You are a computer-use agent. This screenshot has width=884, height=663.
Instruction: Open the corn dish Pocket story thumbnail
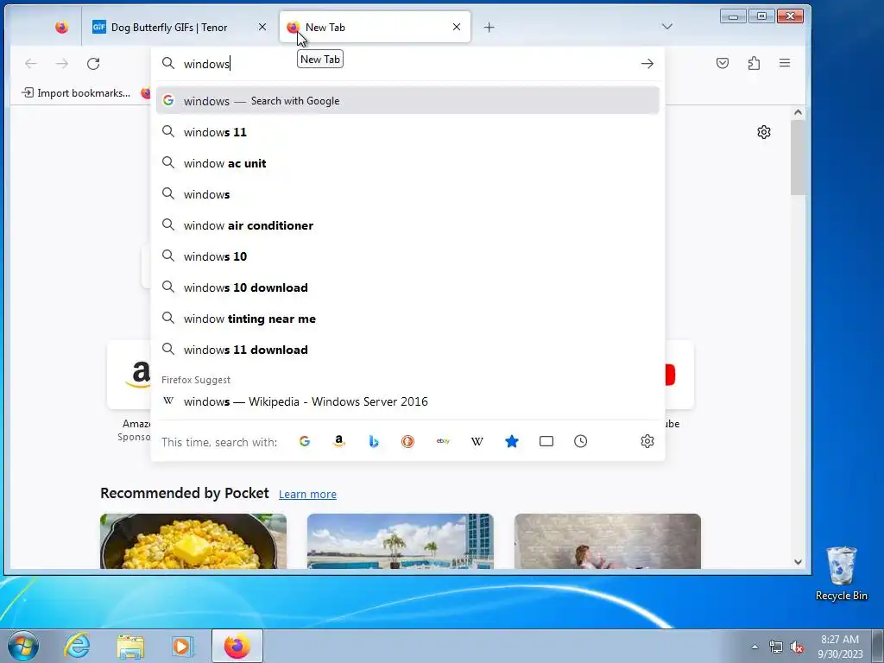point(193,541)
